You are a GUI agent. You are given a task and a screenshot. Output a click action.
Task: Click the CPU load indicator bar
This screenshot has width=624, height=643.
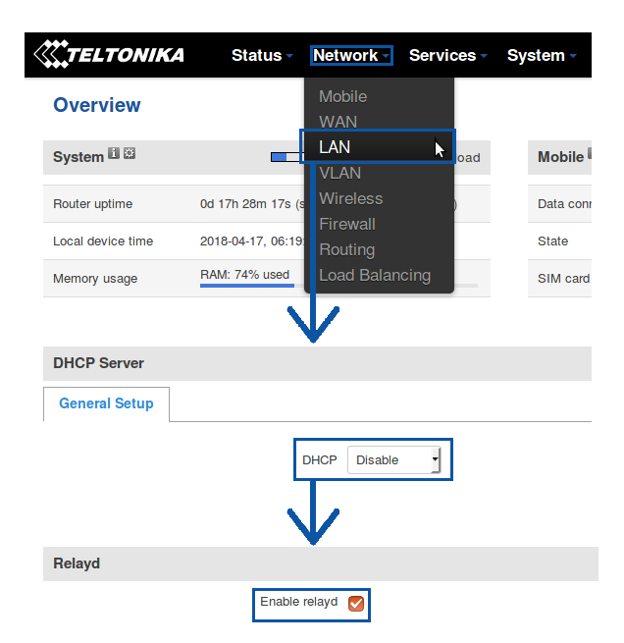point(286,156)
